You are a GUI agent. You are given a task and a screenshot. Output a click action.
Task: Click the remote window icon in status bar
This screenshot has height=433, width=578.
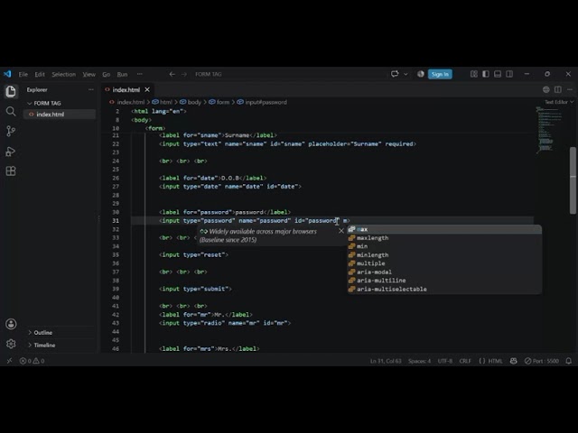[9, 361]
